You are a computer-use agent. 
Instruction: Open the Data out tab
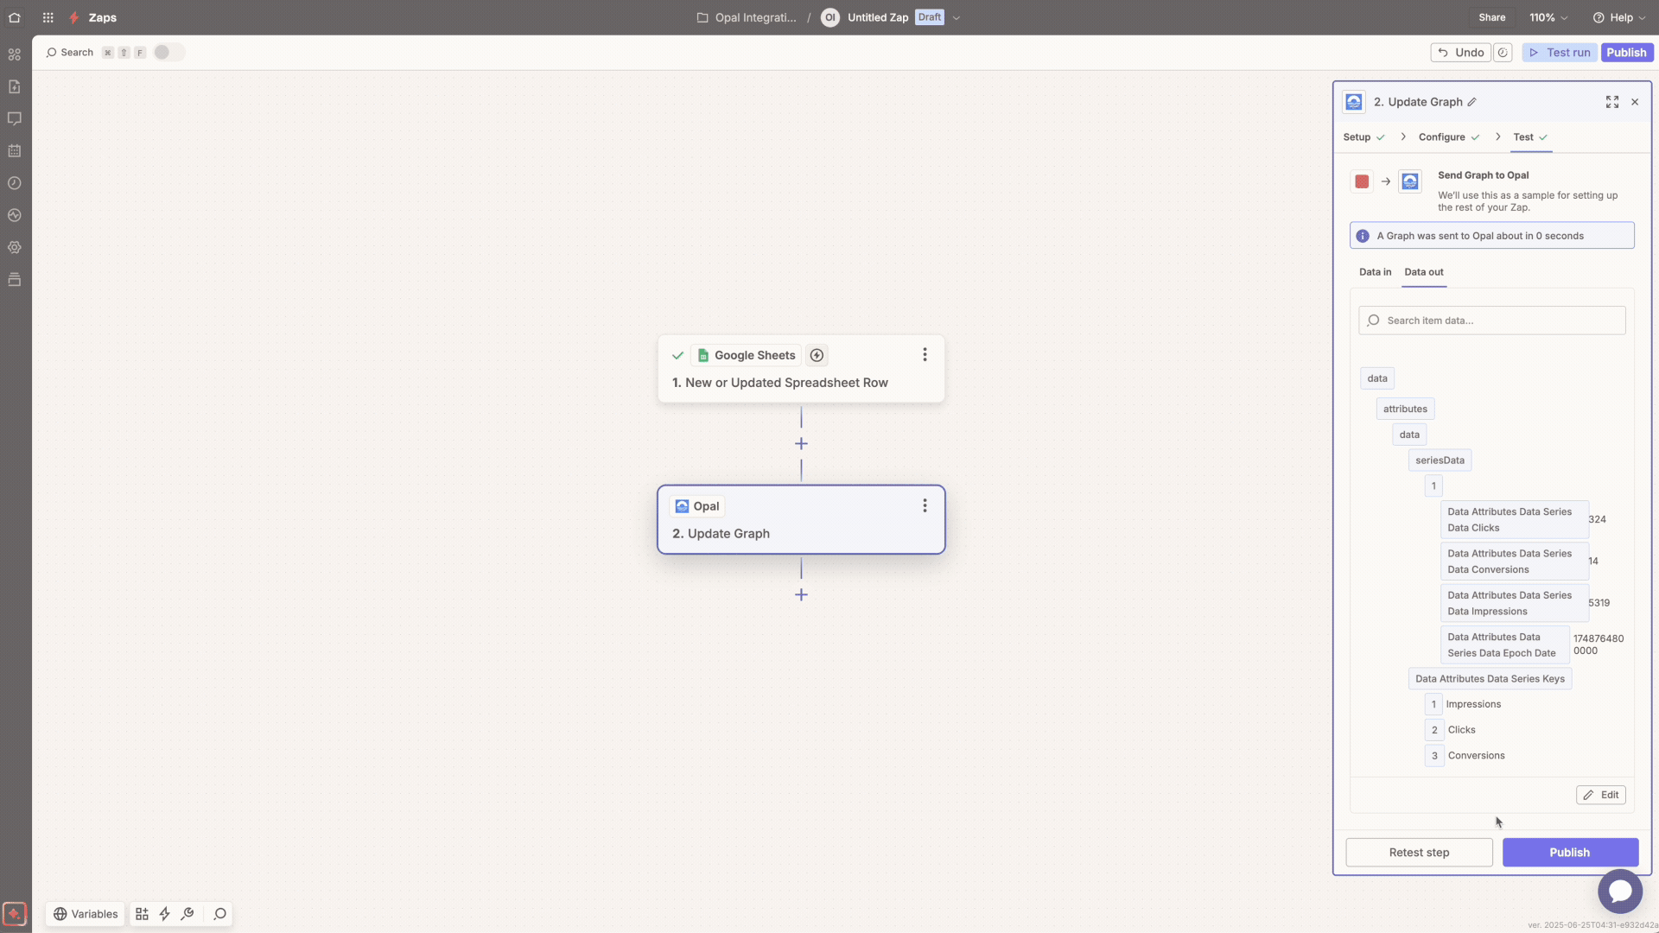pyautogui.click(x=1423, y=272)
